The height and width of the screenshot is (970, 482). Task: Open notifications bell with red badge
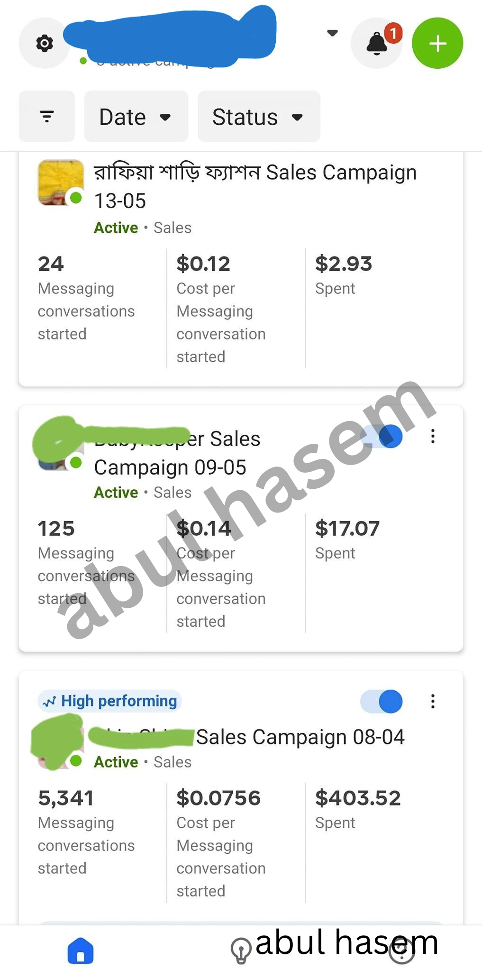pos(377,43)
